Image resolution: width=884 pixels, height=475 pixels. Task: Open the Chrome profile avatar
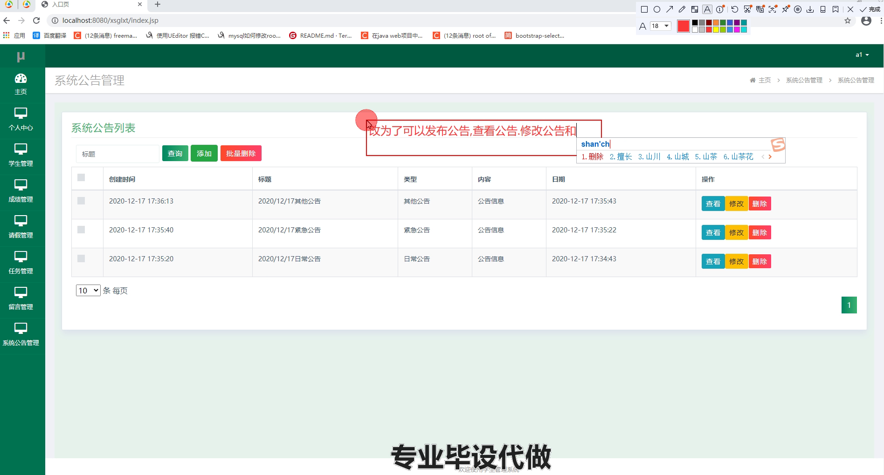(866, 20)
